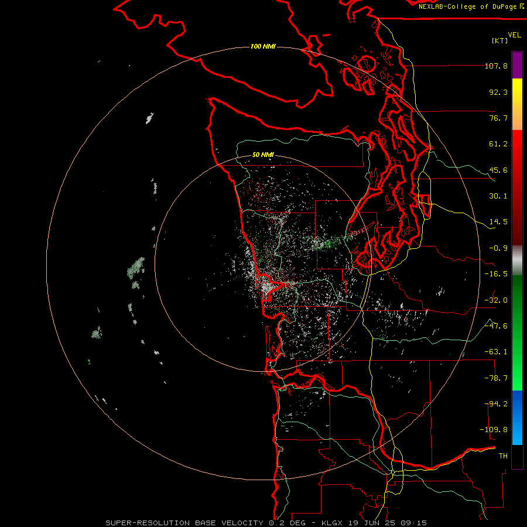
Task: Click the 45.6 velocity scale value
Action: coord(498,170)
